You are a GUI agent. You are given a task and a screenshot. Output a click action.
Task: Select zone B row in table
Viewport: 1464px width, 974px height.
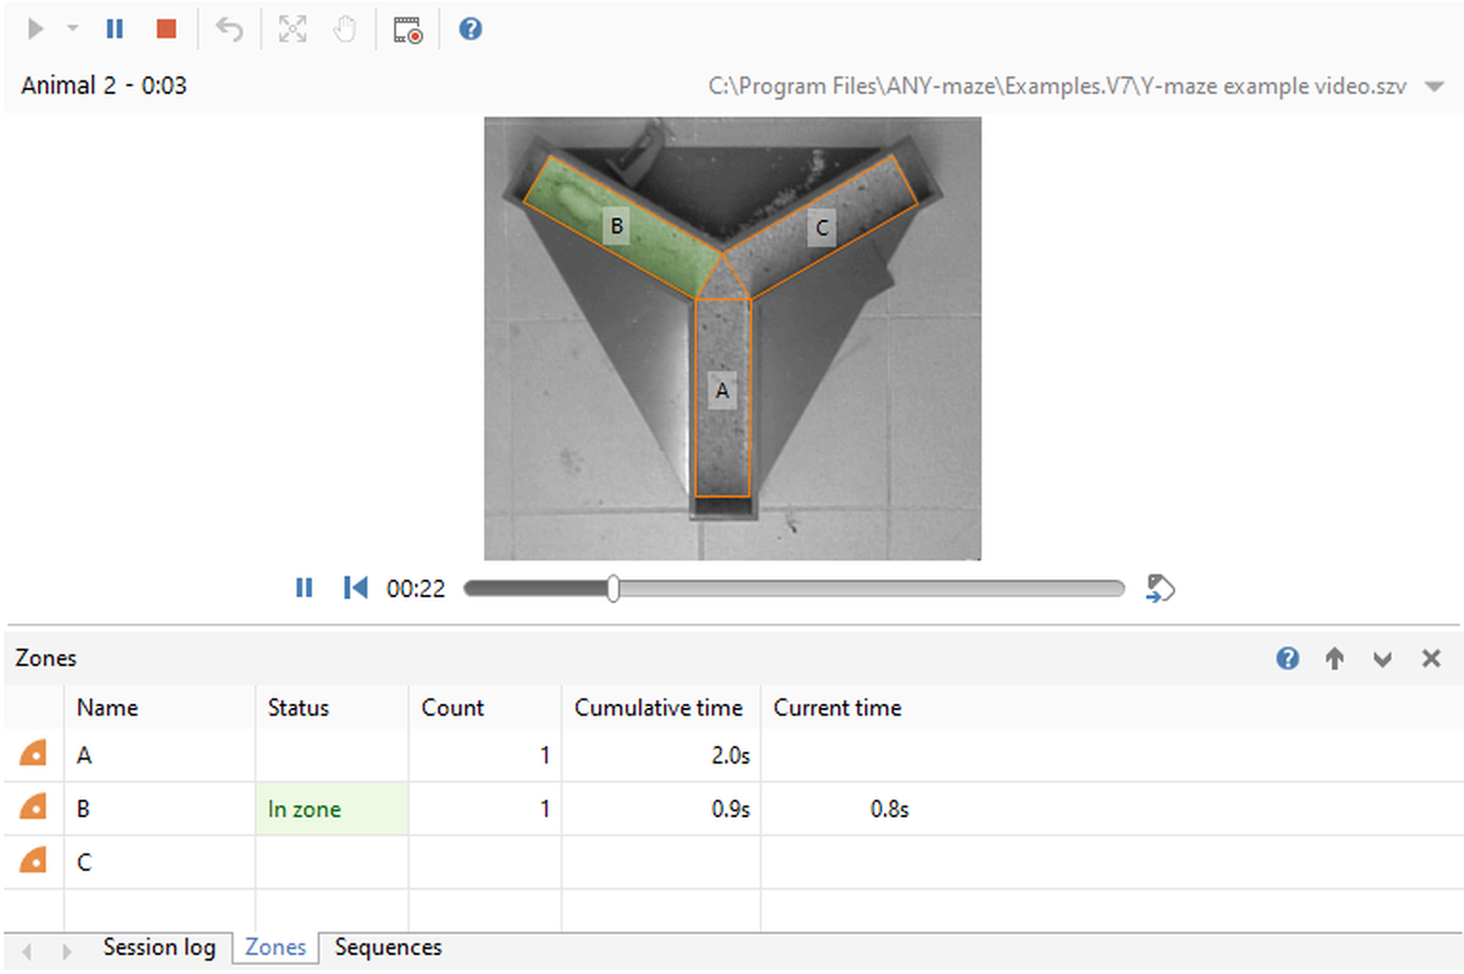coord(733,809)
